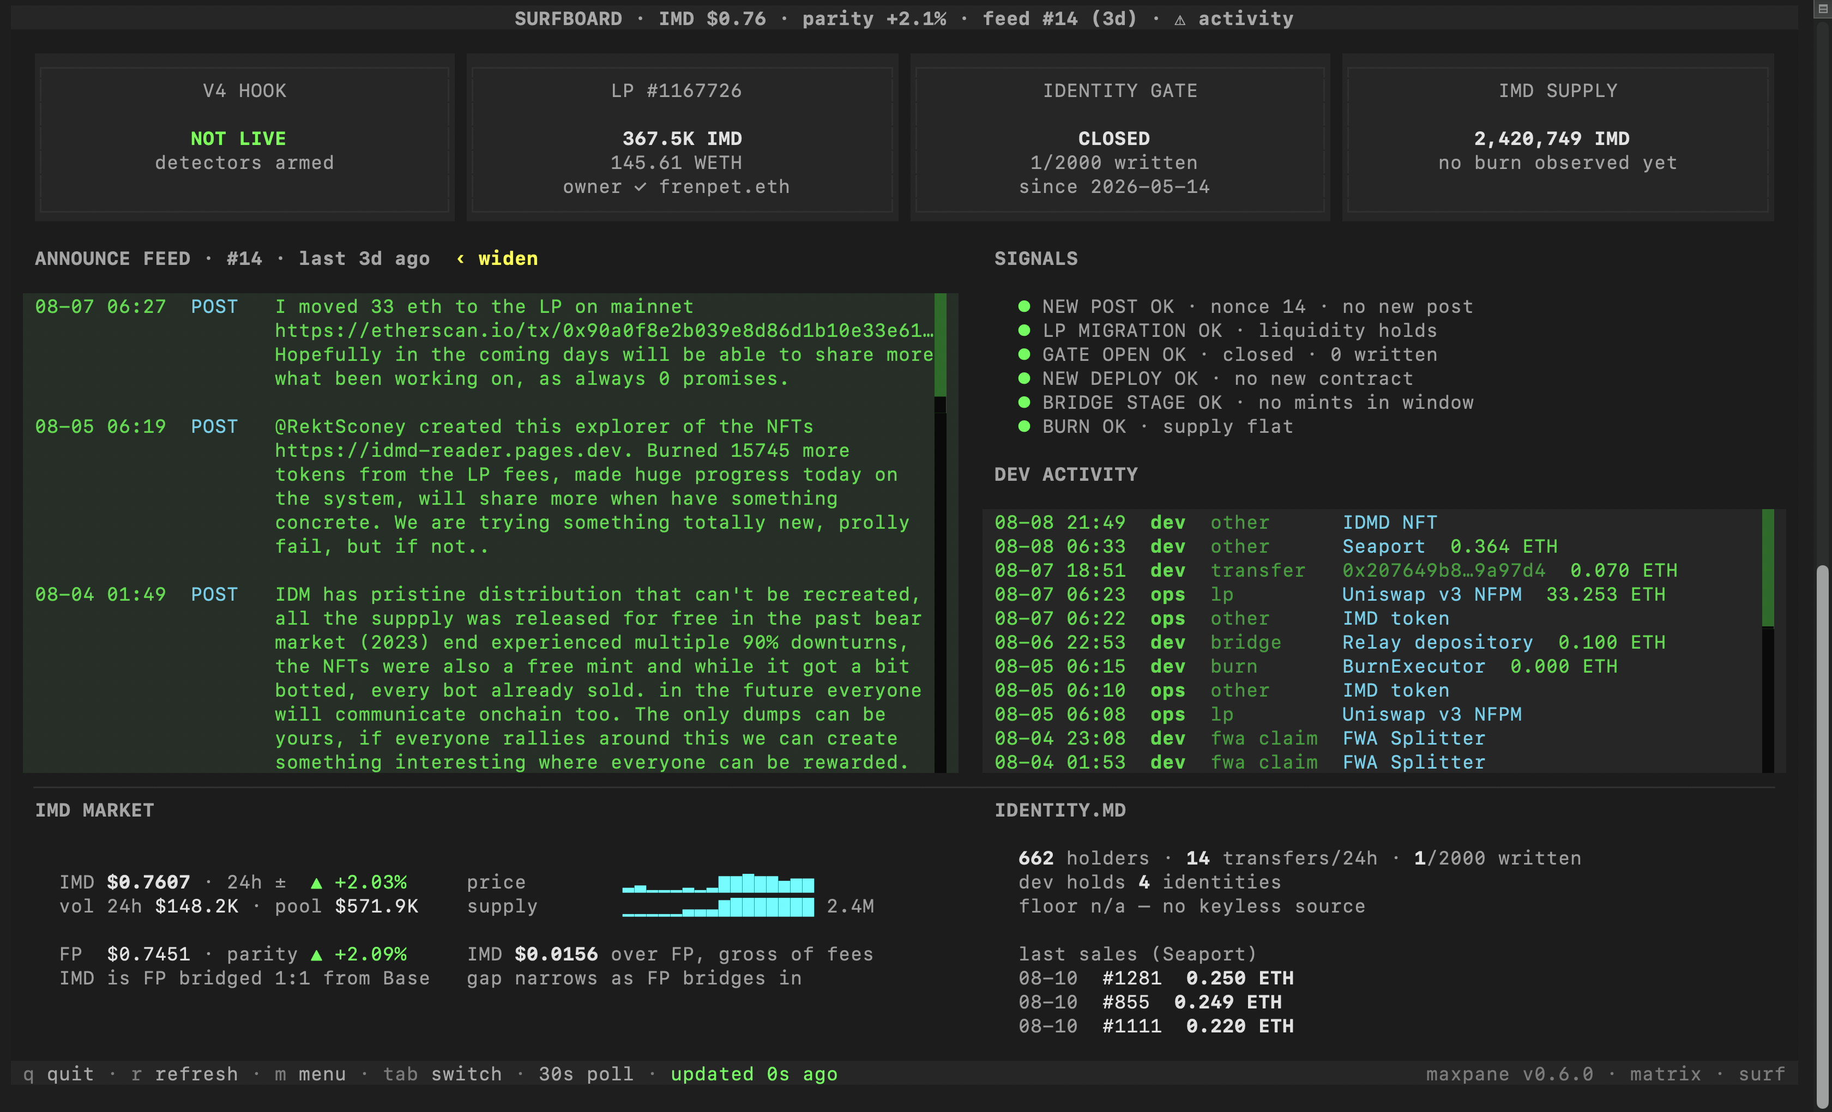Click the DEV ACTIVITY section heading
The height and width of the screenshot is (1112, 1832).
click(1066, 474)
